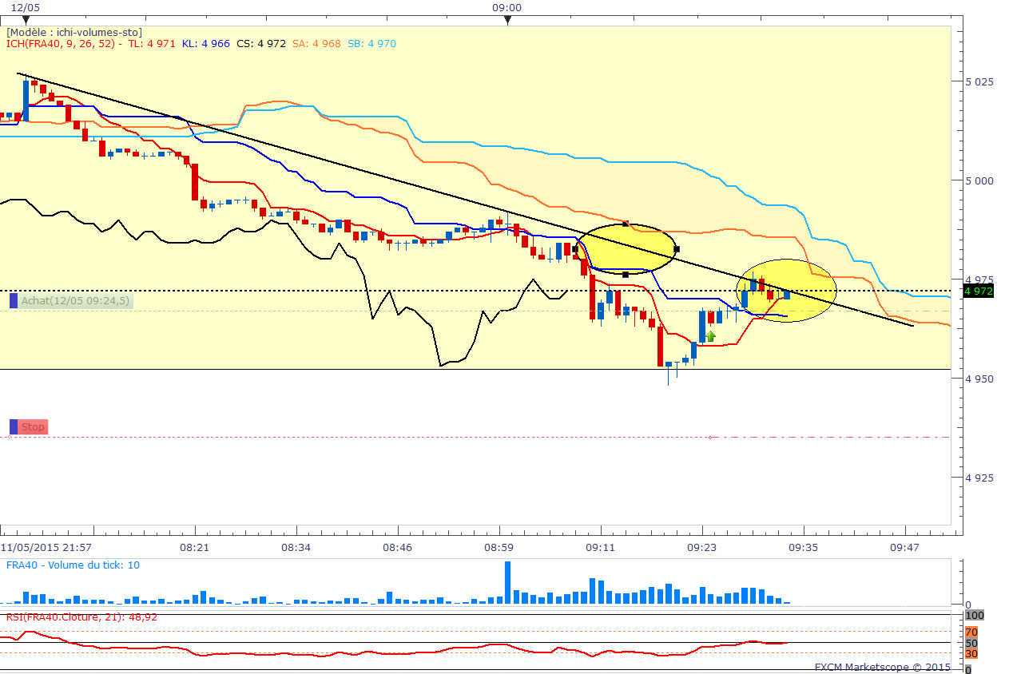Image resolution: width=1009 pixels, height=674 pixels.
Task: Click the 09:47 time axis label
Action: 904,547
